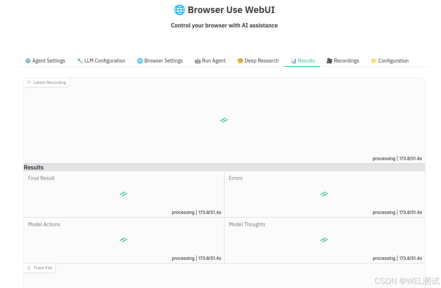
Task: Open the Agent Settings tab
Action: [x=45, y=61]
